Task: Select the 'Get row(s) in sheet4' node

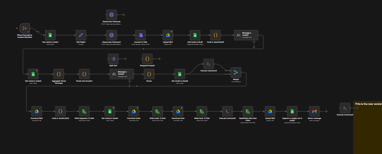Action: (x=110, y=111)
